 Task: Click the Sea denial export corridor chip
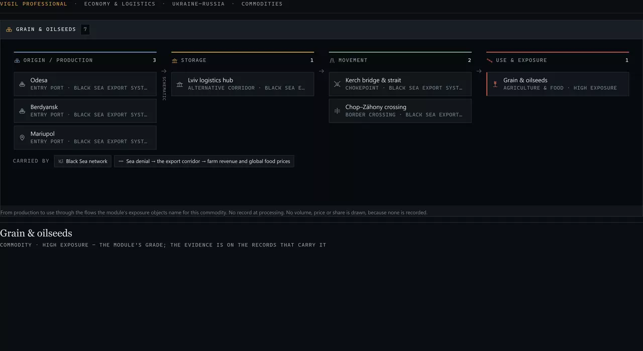pos(204,161)
